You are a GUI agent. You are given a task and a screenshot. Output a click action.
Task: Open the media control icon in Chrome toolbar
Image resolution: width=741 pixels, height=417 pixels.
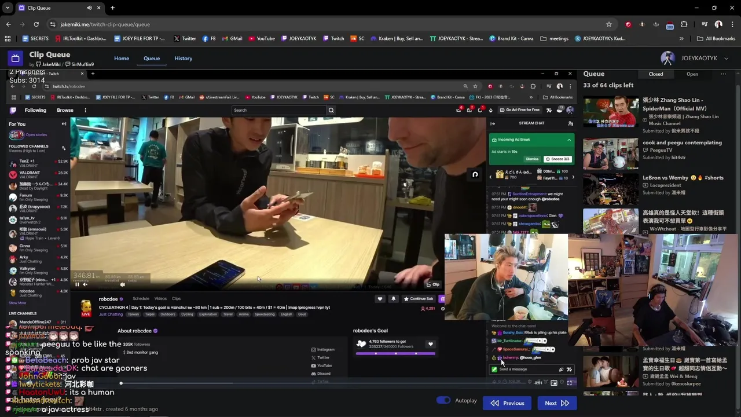coord(705,24)
